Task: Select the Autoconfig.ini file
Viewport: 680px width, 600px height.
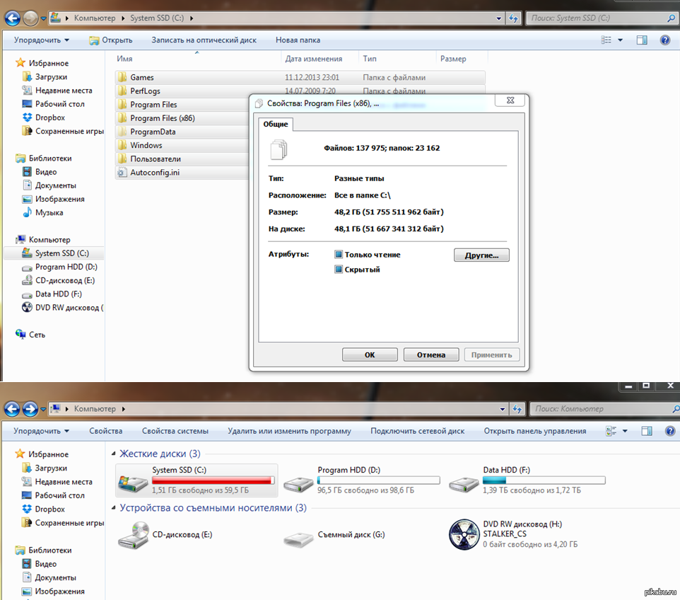Action: 154,173
